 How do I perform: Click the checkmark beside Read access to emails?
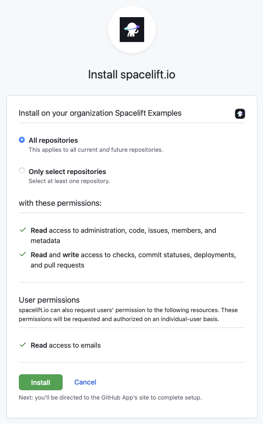23,345
